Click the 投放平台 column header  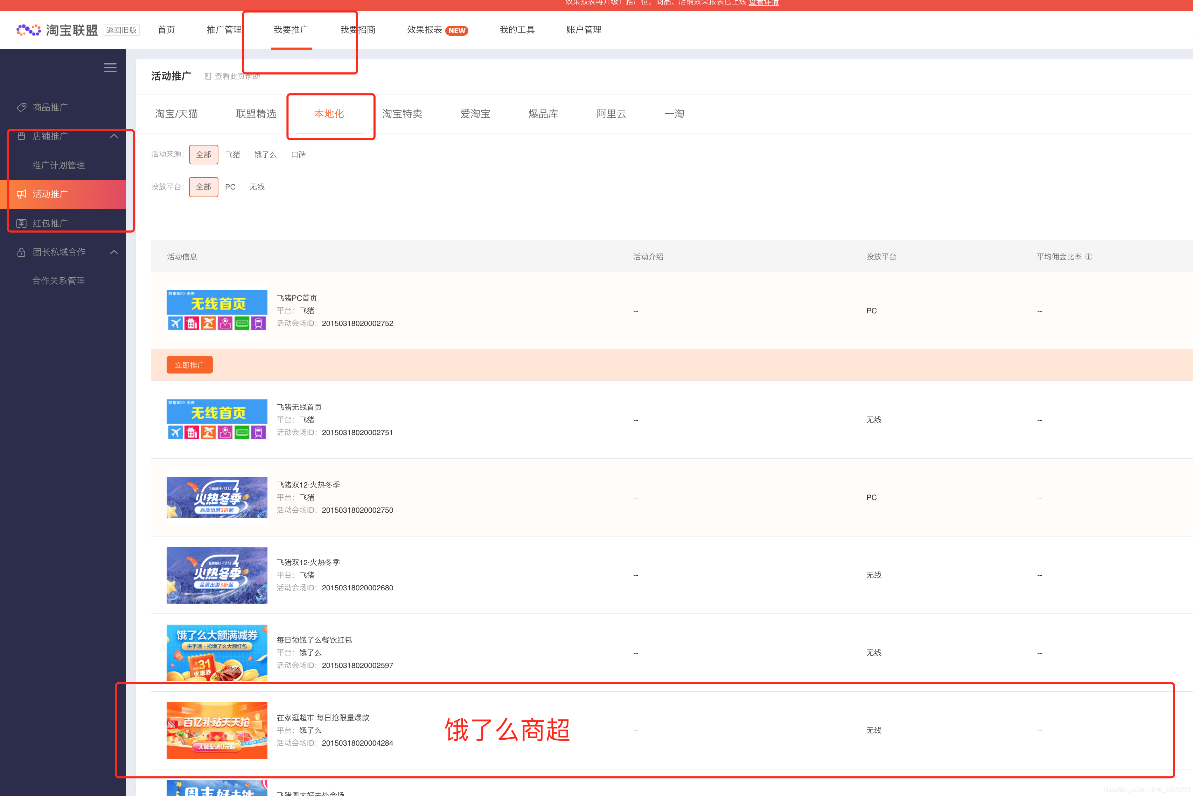[881, 257]
